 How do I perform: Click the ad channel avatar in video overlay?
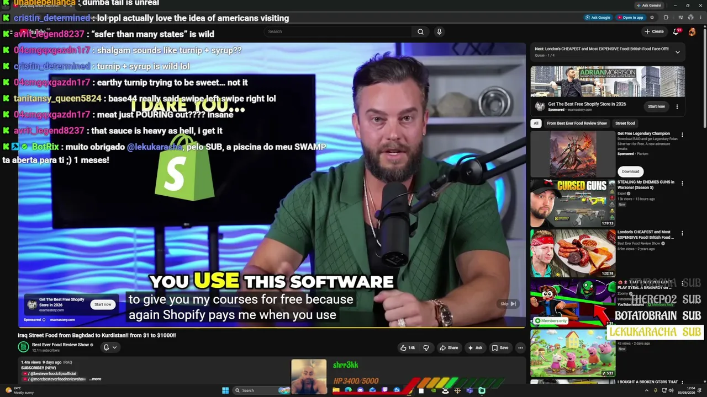click(x=32, y=304)
